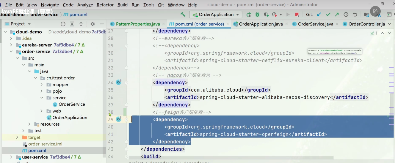
Task: Expand the mapper package
Action: [x=42, y=85]
